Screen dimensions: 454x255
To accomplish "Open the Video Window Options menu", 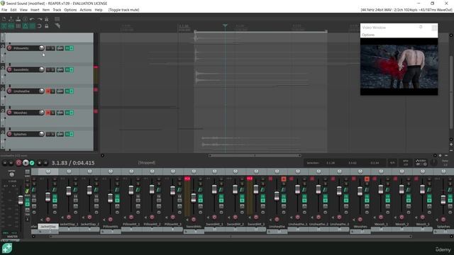I will (x=368, y=35).
